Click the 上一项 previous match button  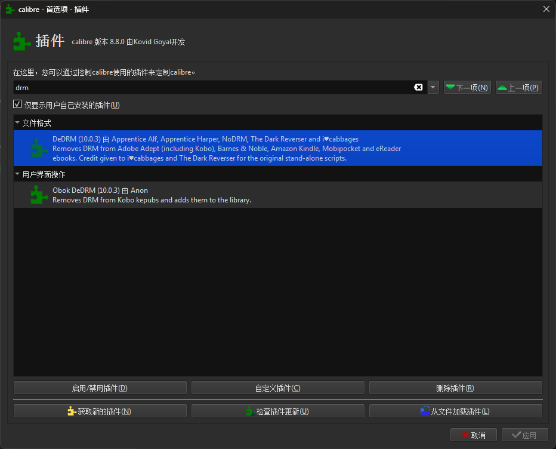tap(518, 88)
